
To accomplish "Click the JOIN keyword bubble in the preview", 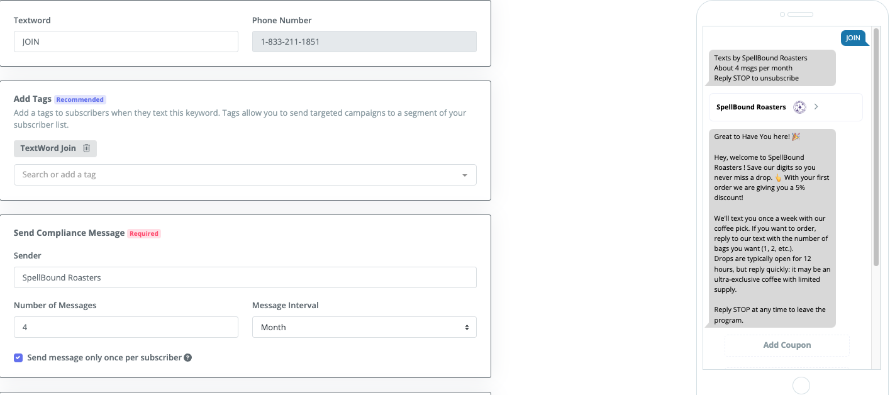I will (x=854, y=38).
